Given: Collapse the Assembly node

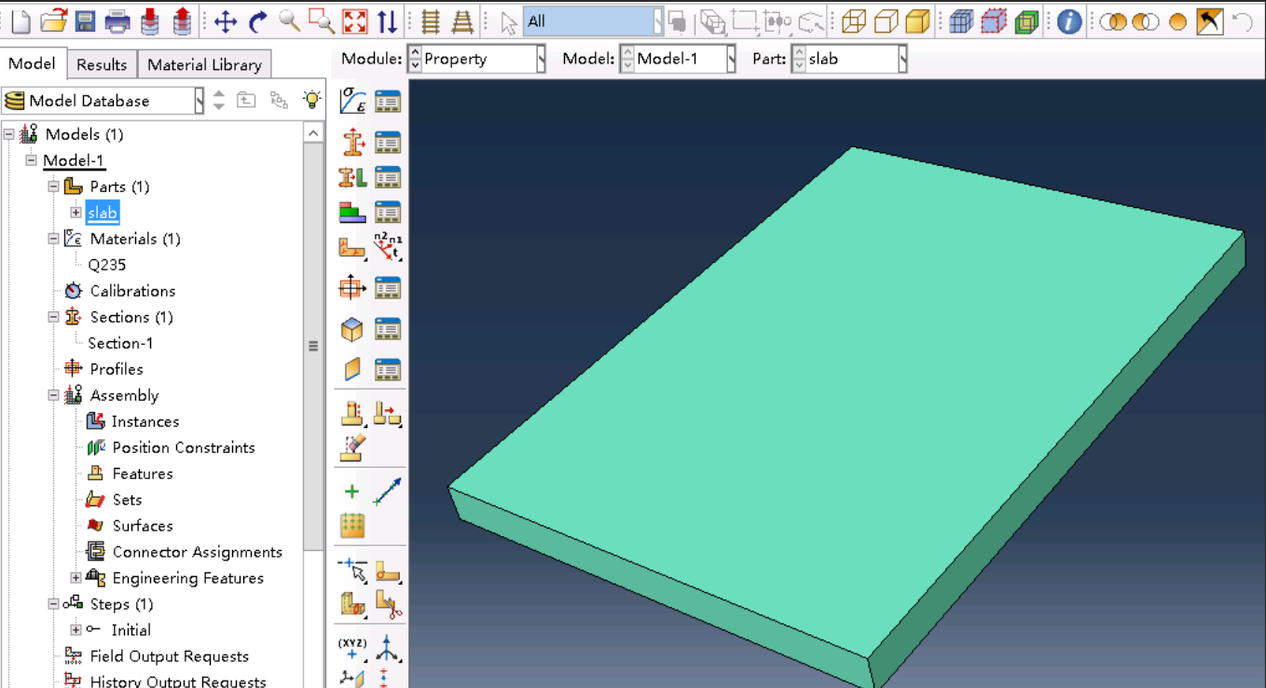Looking at the screenshot, I should (54, 395).
